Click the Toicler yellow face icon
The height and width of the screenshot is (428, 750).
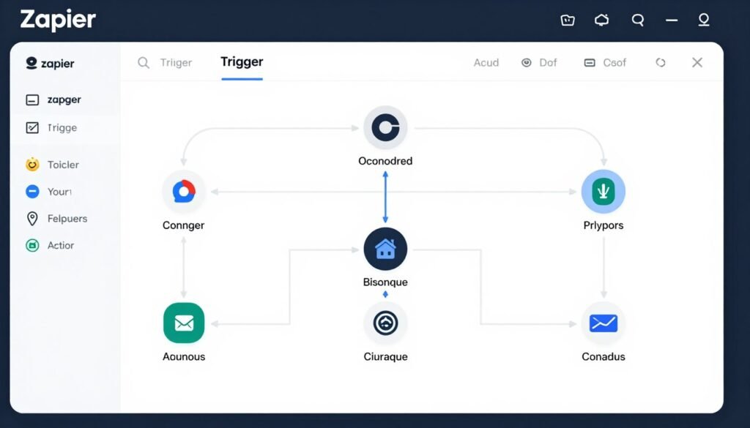pos(32,165)
